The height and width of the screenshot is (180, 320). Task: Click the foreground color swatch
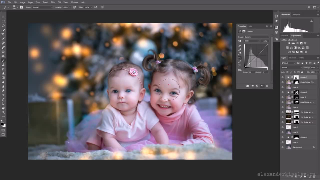[2, 124]
